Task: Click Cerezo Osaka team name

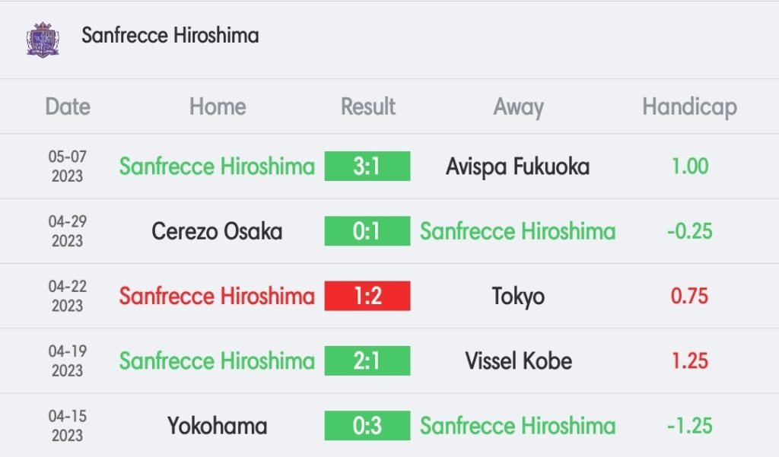Action: click(217, 231)
